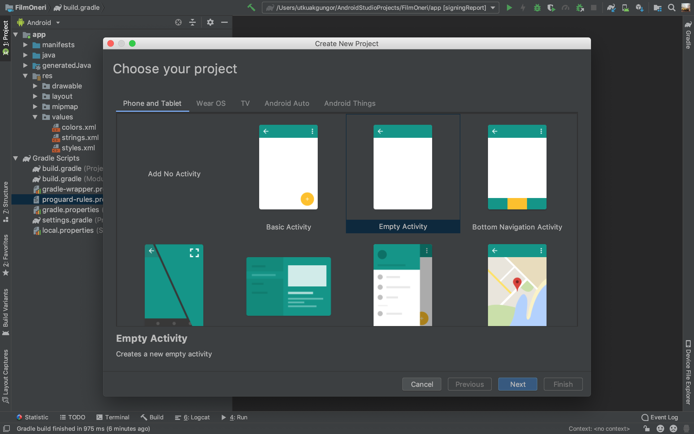The width and height of the screenshot is (694, 434).
Task: Click the Search Everywhere magnifier
Action: [671, 8]
